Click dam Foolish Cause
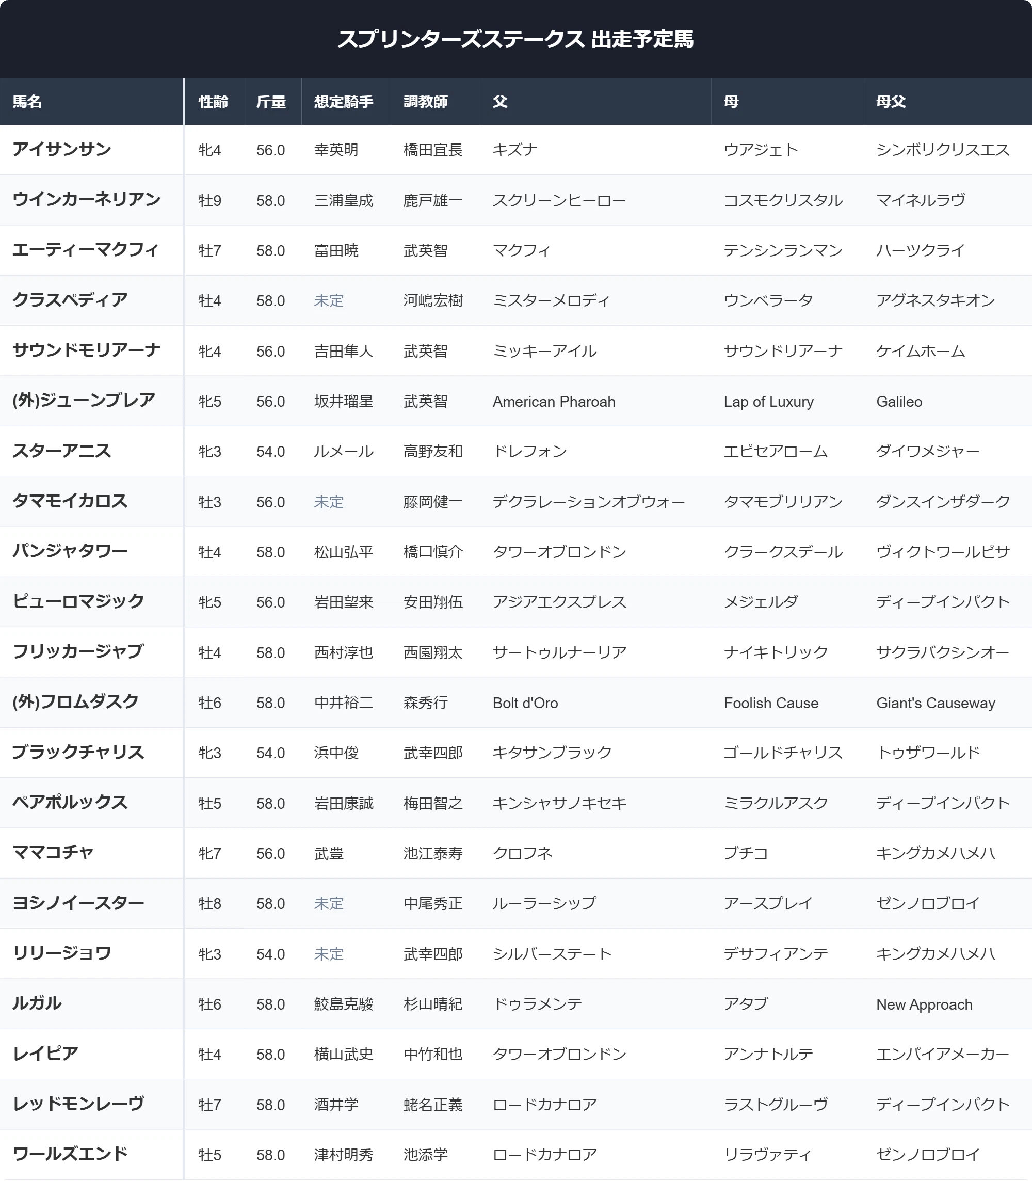 (771, 703)
